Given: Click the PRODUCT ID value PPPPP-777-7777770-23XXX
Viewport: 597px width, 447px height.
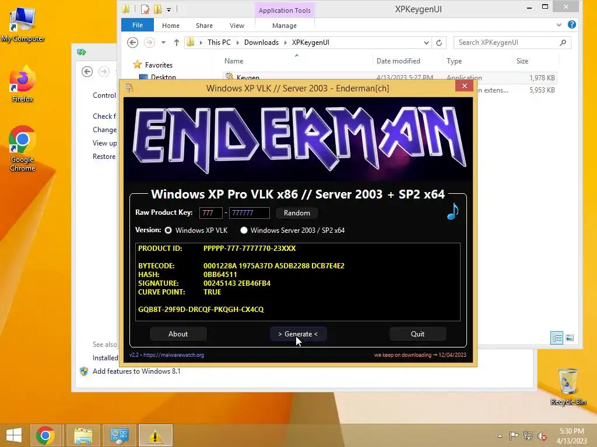Looking at the screenshot, I should pyautogui.click(x=250, y=248).
